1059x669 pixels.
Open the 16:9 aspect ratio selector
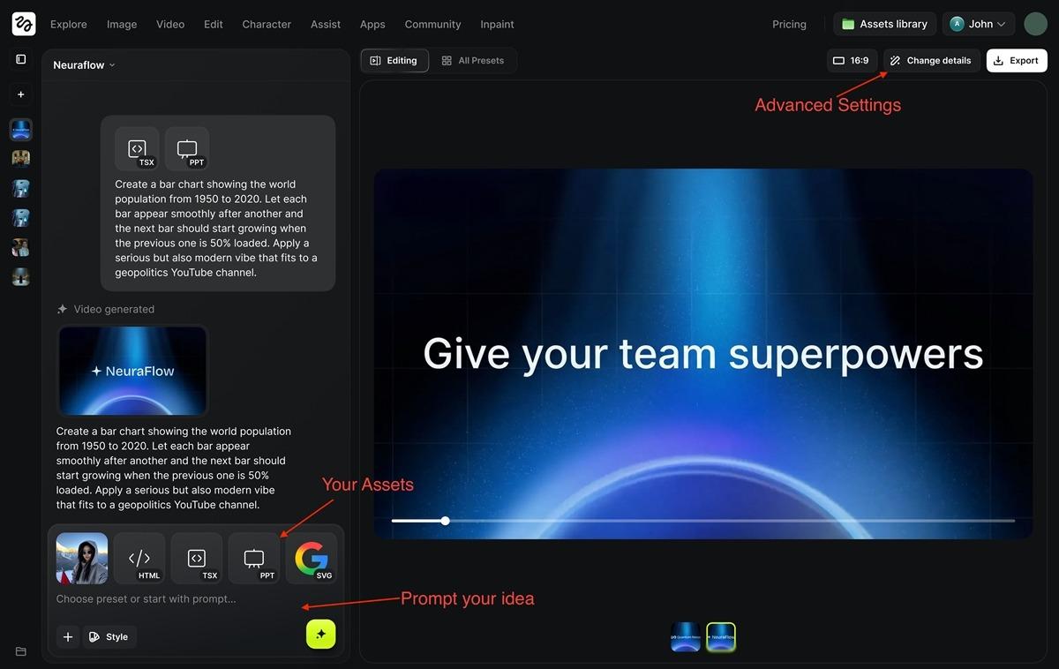851,60
